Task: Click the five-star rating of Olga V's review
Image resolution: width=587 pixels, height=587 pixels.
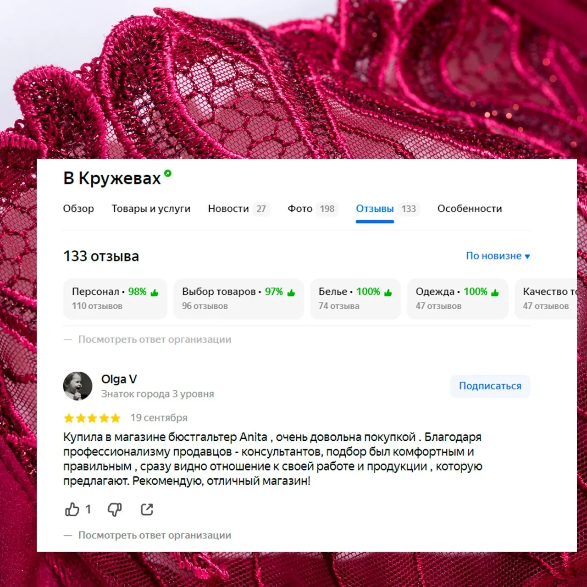Action: pos(92,418)
